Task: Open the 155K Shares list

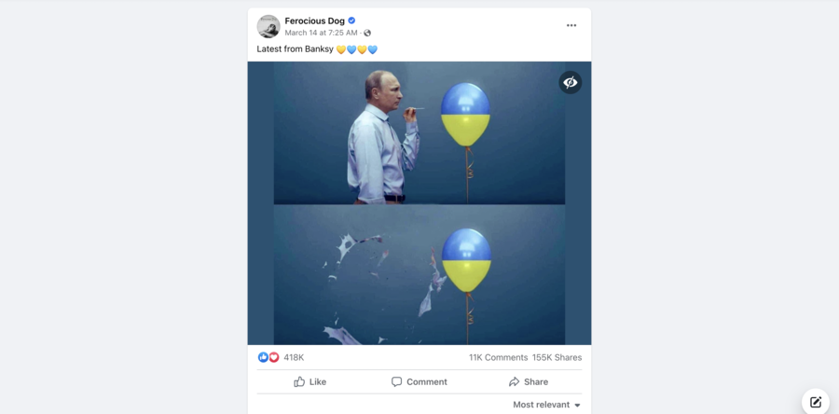Action: click(x=557, y=357)
